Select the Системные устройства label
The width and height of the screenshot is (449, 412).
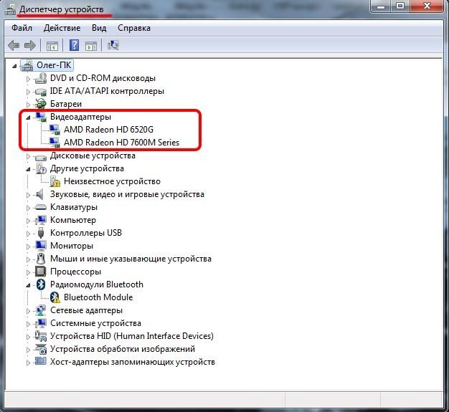[95, 323]
